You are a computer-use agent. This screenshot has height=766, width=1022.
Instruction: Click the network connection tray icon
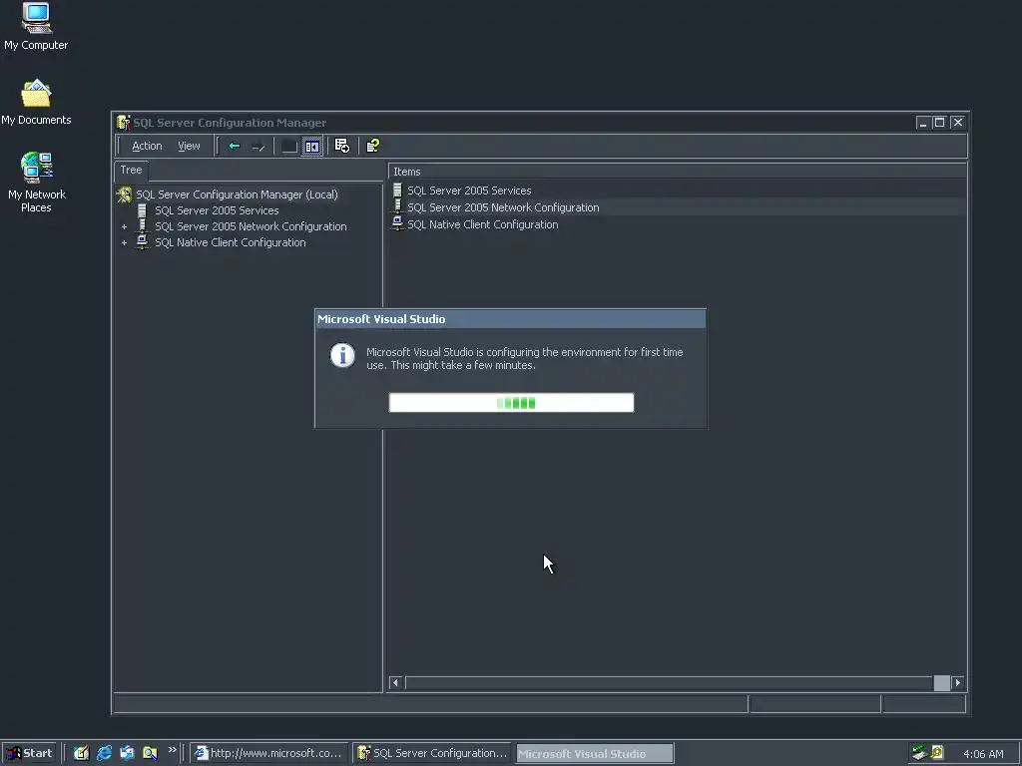point(919,753)
